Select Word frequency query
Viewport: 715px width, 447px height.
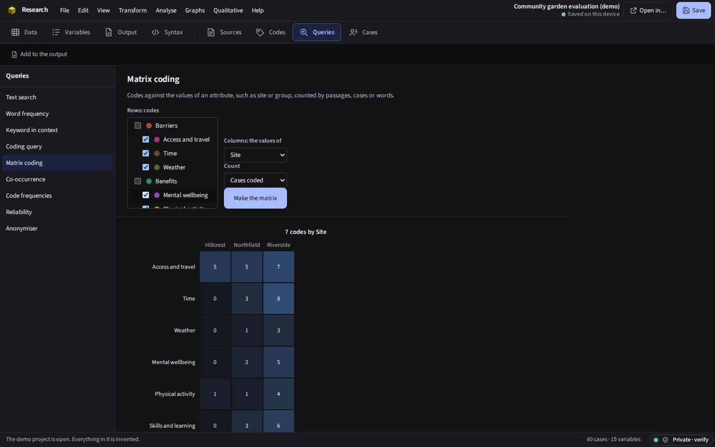[57, 114]
